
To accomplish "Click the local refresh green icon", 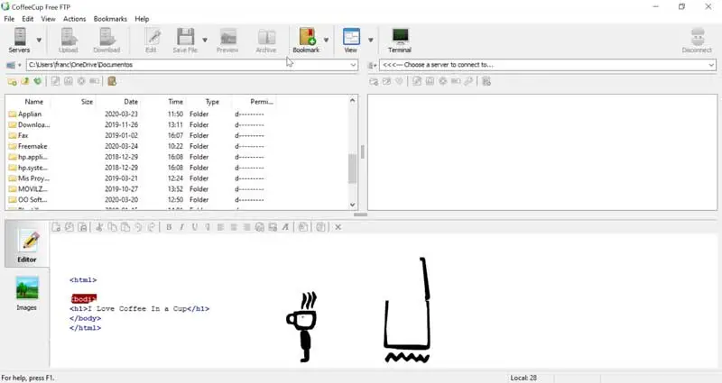I will click(37, 81).
